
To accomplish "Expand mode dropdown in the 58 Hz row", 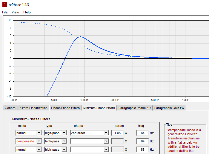I will point(39,150).
